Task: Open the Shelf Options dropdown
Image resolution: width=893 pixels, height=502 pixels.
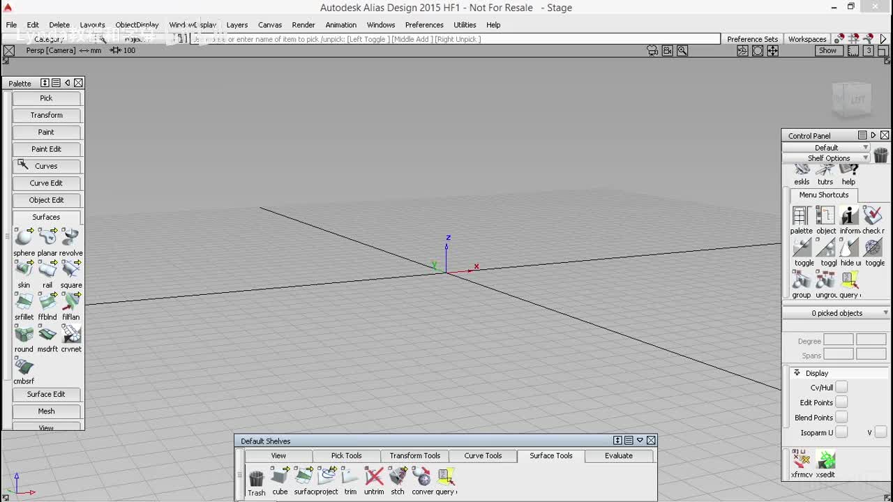Action: [x=827, y=158]
